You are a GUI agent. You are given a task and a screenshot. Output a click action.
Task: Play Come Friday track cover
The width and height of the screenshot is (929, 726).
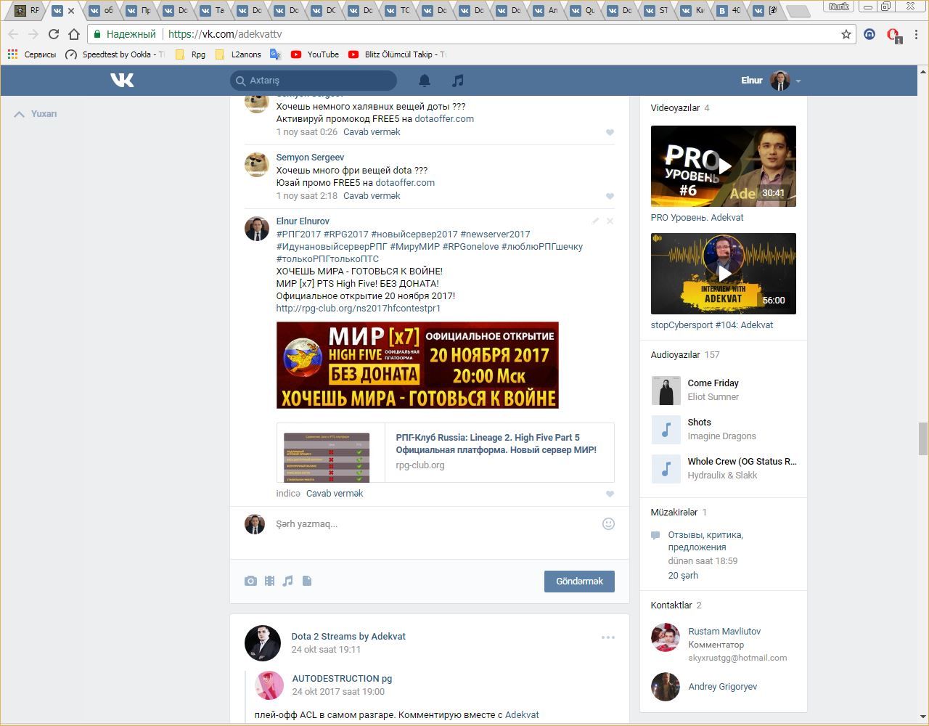[666, 390]
